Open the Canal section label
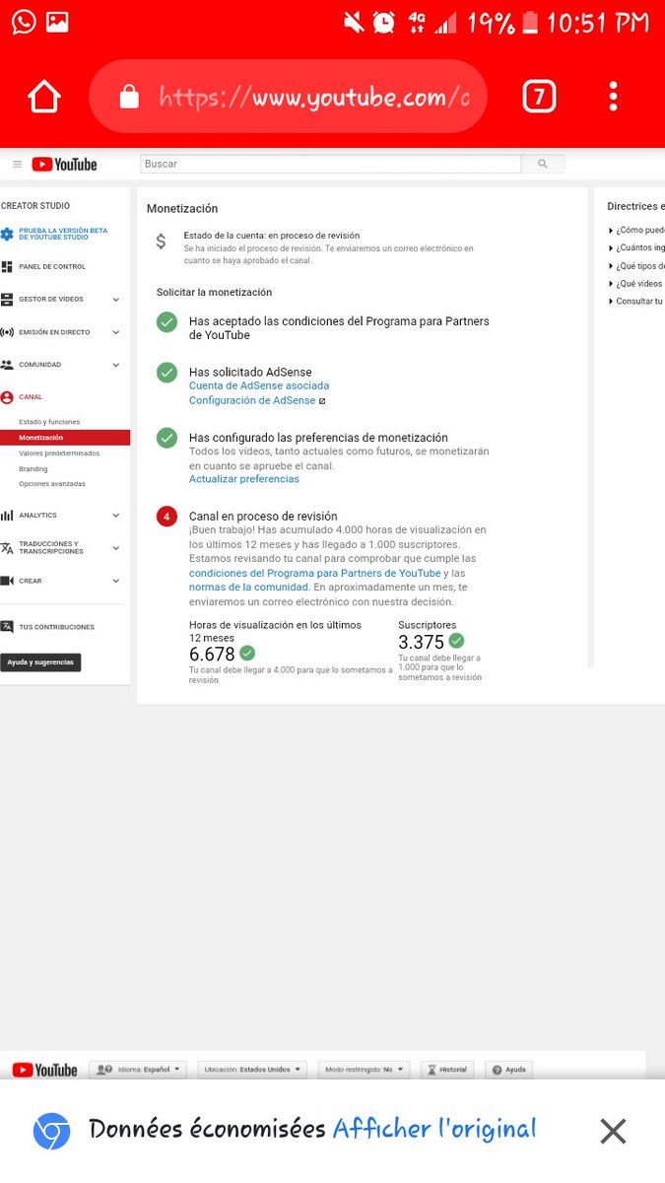This screenshot has height=1183, width=665. pyautogui.click(x=31, y=397)
